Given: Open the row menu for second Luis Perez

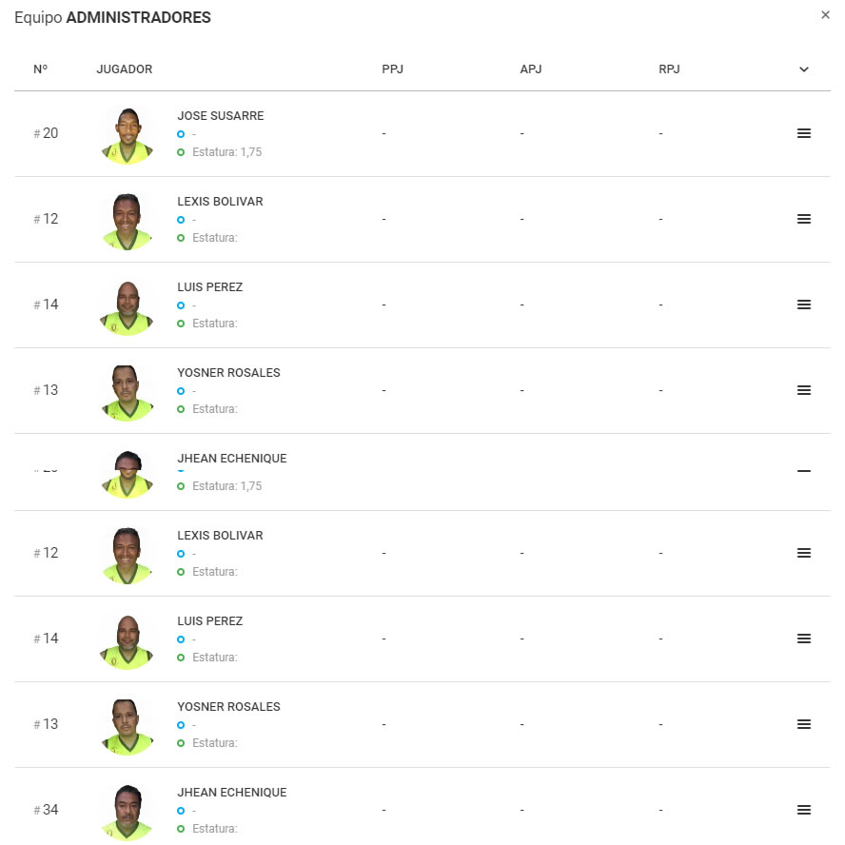Looking at the screenshot, I should pyautogui.click(x=803, y=639).
